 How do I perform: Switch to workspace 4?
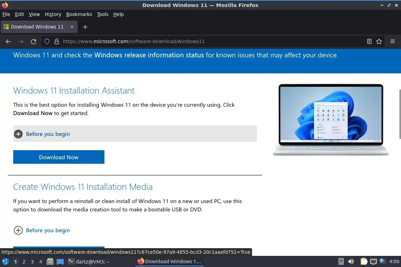pyautogui.click(x=41, y=262)
